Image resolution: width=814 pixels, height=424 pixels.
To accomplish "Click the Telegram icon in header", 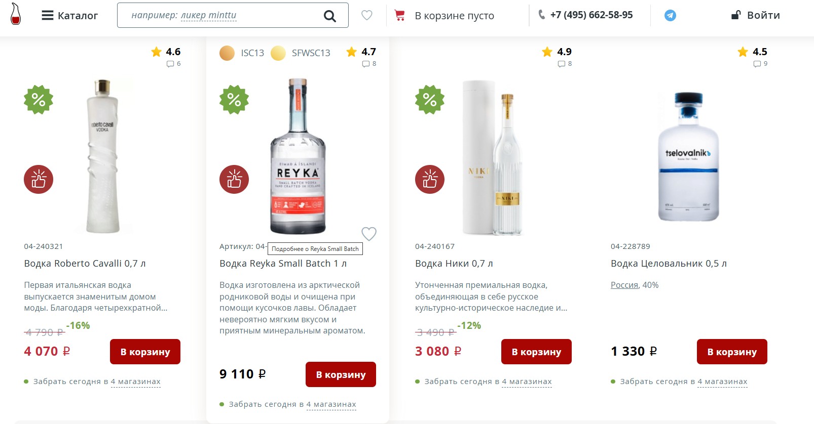I will pos(670,16).
